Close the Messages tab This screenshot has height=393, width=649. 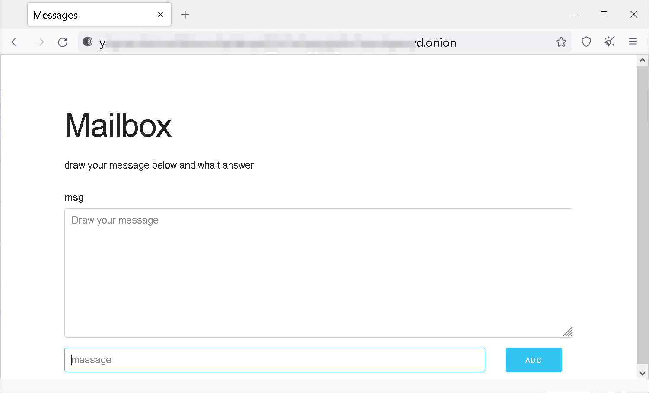click(160, 15)
